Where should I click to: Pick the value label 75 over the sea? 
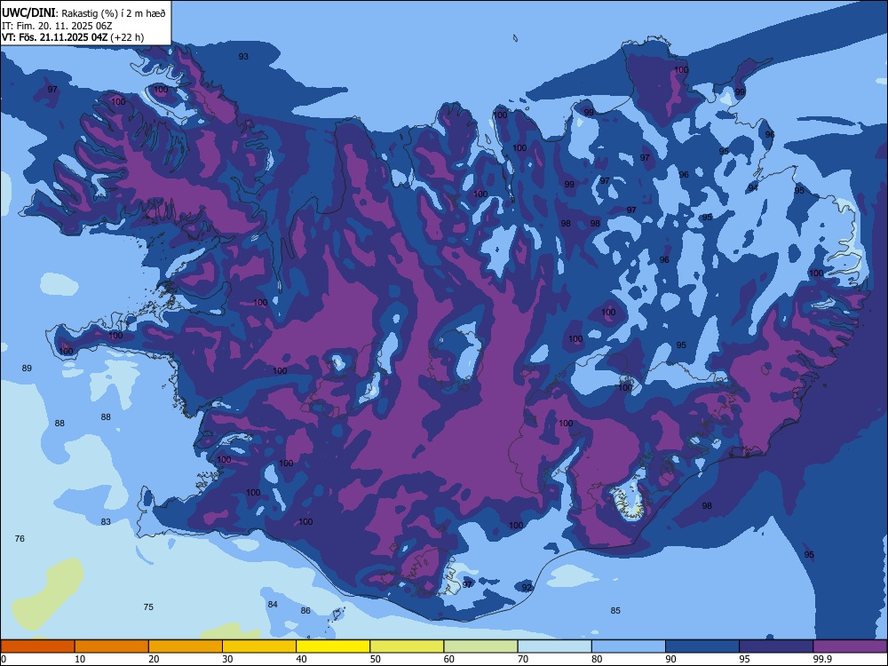(148, 607)
